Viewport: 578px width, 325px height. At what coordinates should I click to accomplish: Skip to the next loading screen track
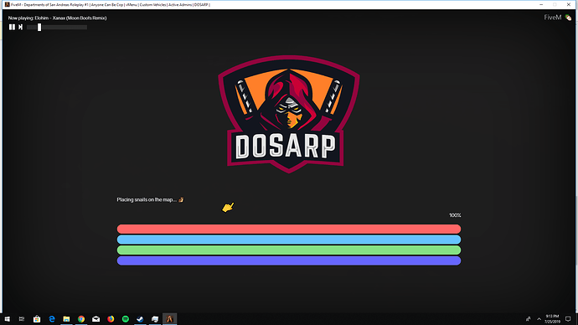(21, 27)
